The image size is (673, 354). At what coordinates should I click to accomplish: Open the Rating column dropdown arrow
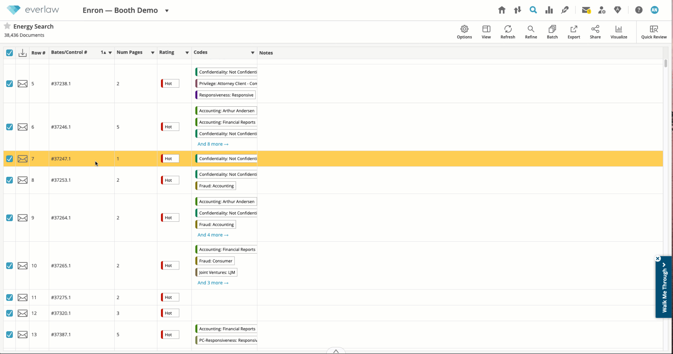[187, 53]
